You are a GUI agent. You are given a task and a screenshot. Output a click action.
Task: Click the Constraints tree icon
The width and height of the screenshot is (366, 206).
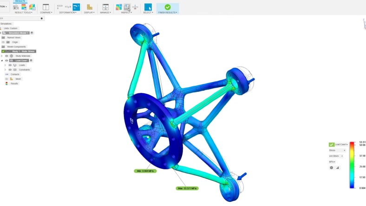[15, 70]
